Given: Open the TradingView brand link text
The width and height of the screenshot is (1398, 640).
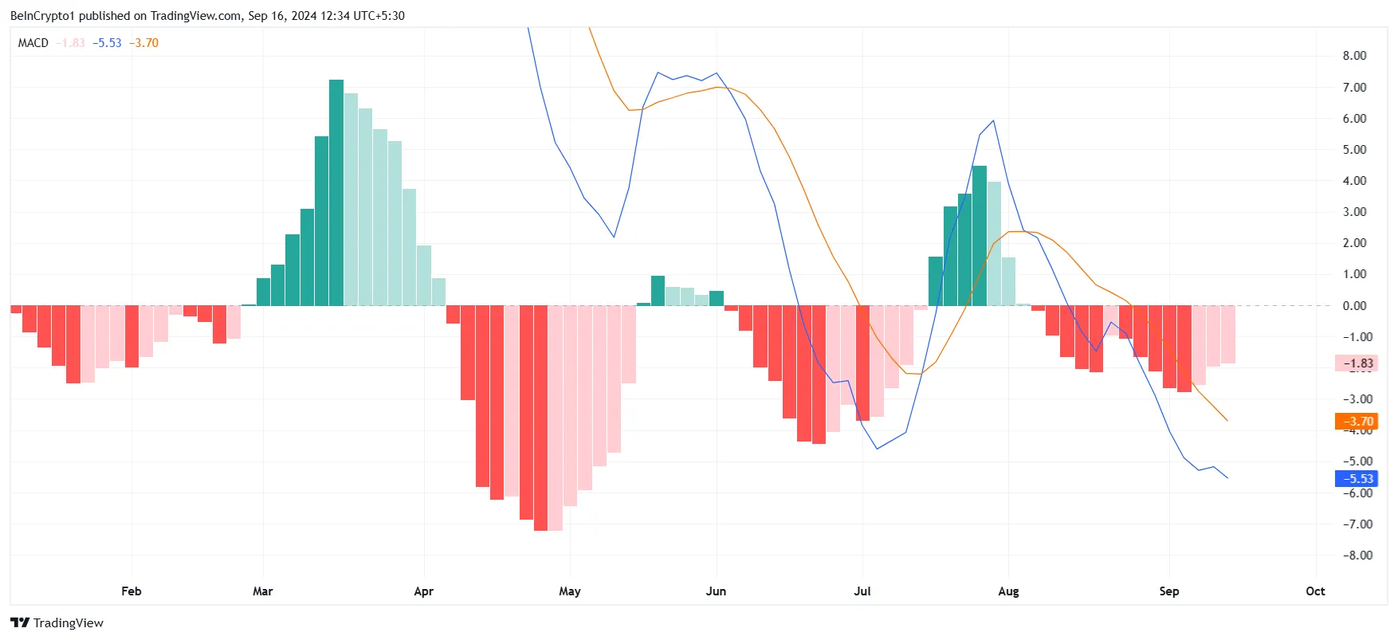Looking at the screenshot, I should pyautogui.click(x=69, y=622).
